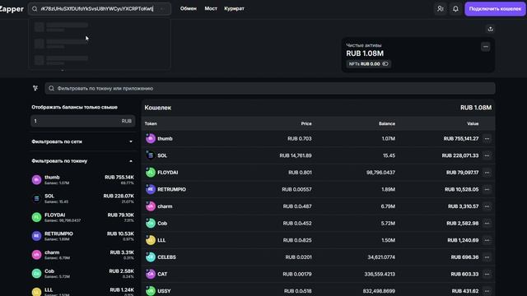Click net worth amount RUB 1.08M card
The width and height of the screenshot is (527, 296).
365,53
